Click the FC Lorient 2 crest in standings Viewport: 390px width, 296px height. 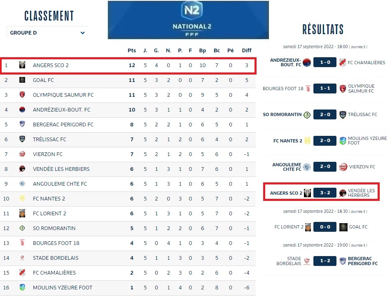22,213
